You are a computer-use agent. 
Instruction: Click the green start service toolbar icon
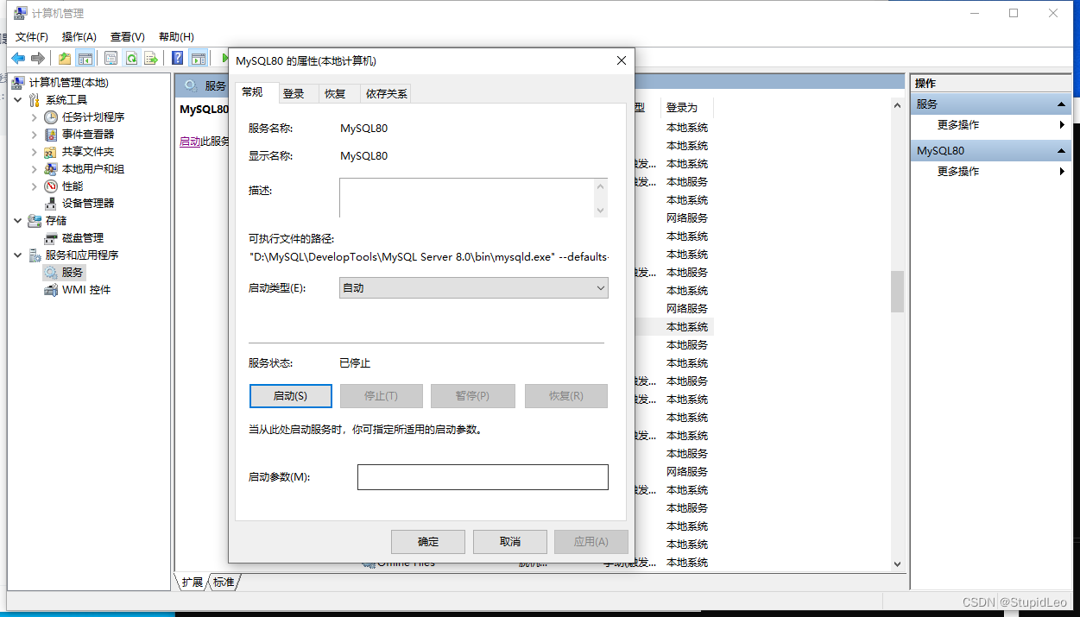point(224,57)
